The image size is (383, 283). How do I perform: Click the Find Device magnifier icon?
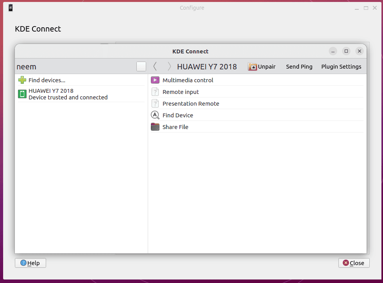pyautogui.click(x=155, y=115)
